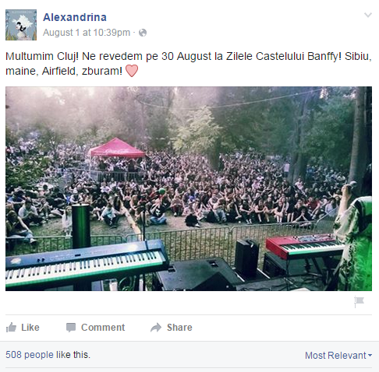Click the red keyboard in the photo
Viewport: 379px width, 372px height.
click(305, 245)
